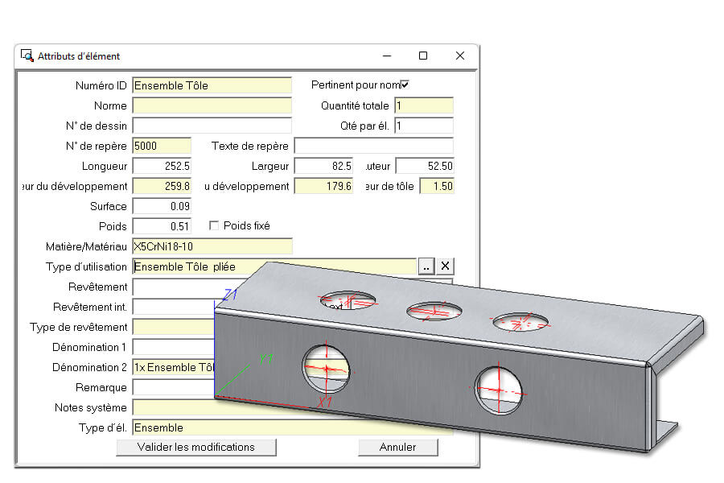This screenshot has height=483, width=724.
Task: Maximize the Attributs d'élément window
Action: click(423, 56)
